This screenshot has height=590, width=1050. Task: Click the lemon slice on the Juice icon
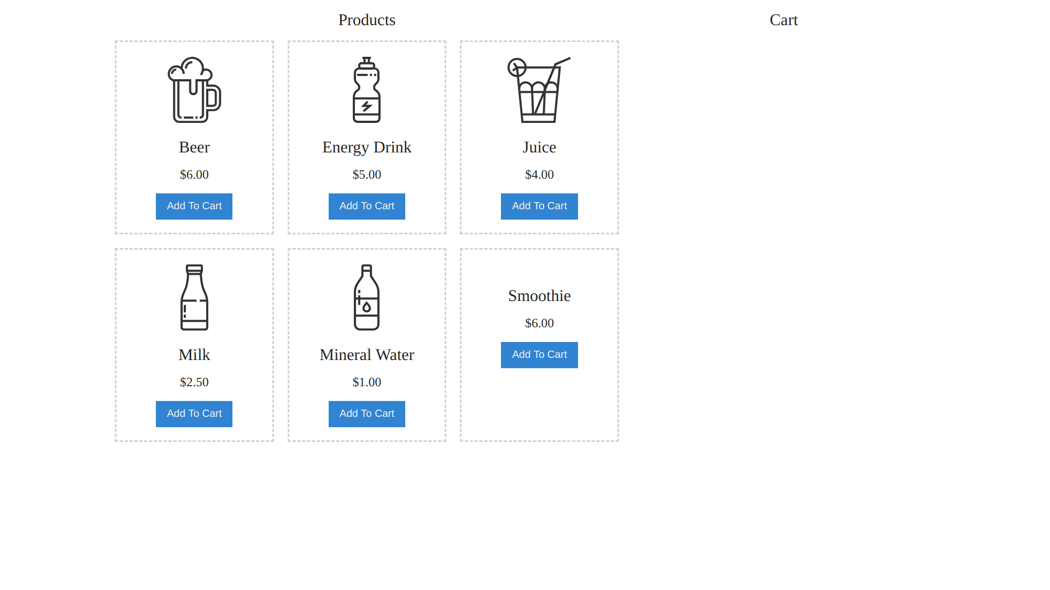tap(516, 68)
